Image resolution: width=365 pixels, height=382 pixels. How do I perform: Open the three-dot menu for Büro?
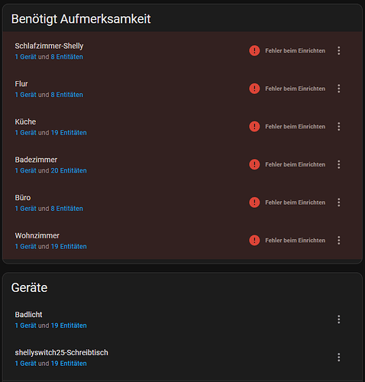click(338, 202)
